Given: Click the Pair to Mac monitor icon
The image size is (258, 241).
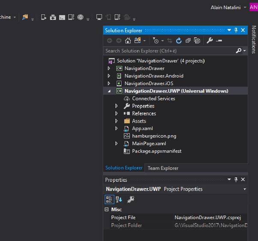Looking at the screenshot, I should pyautogui.click(x=99, y=17).
